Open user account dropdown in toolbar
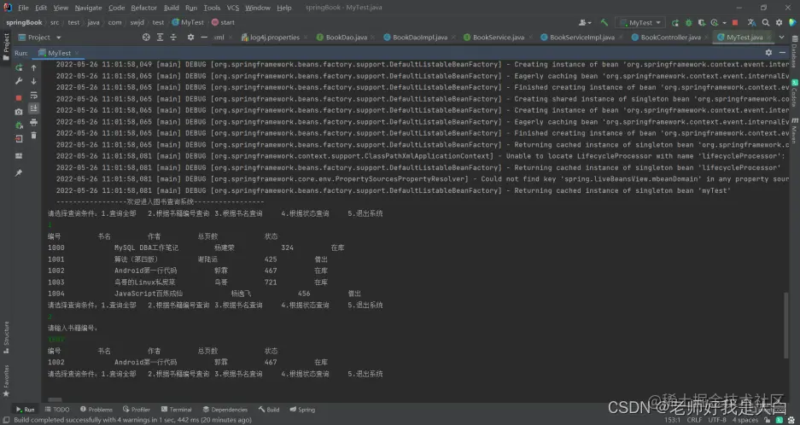 [x=585, y=22]
